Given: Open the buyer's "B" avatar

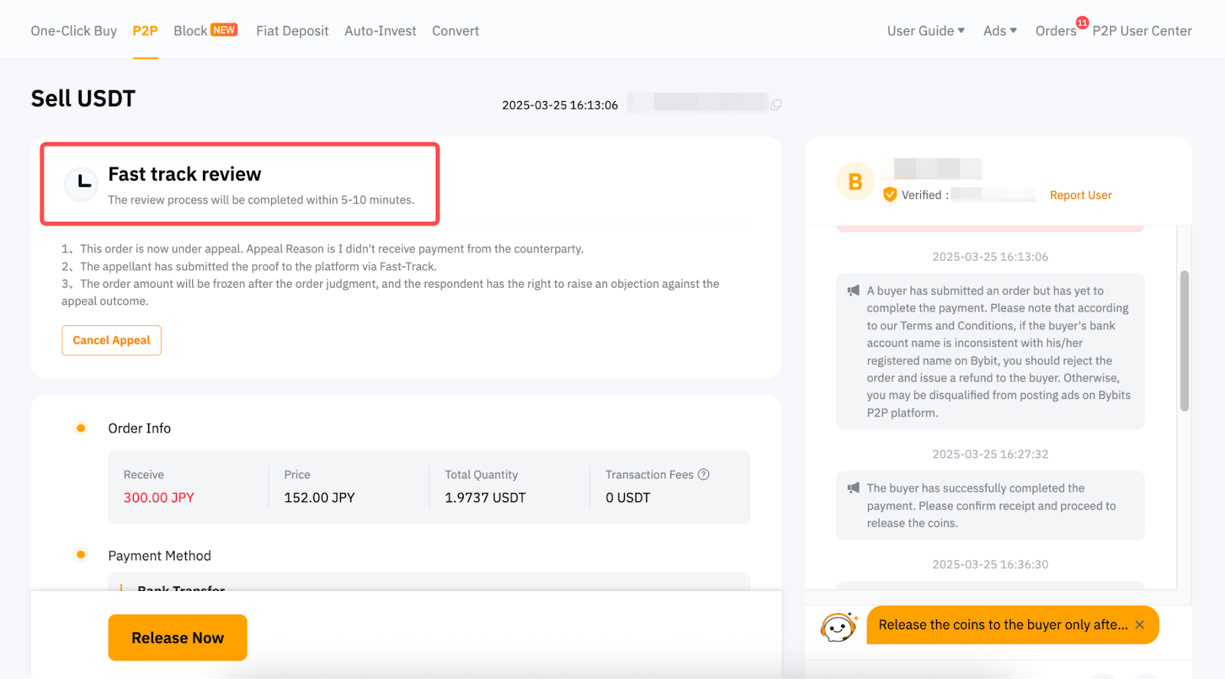Looking at the screenshot, I should (x=855, y=182).
